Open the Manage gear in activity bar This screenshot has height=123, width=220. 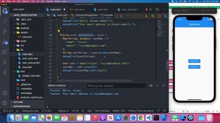[5, 103]
